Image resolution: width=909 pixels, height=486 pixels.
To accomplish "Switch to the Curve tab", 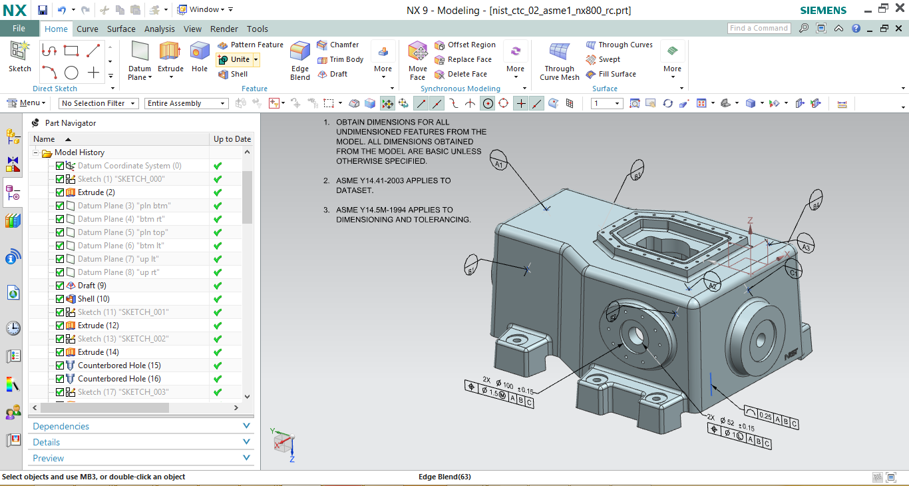I will click(87, 29).
